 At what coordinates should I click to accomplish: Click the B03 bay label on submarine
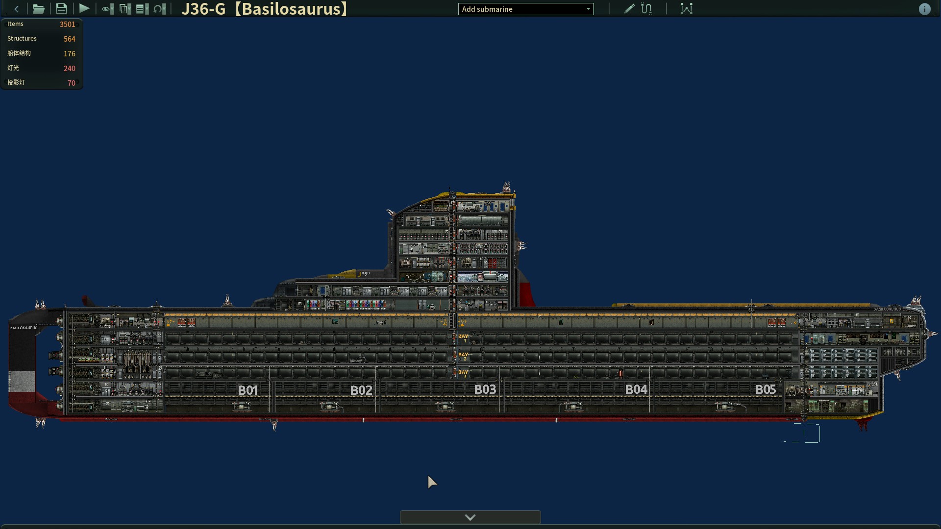point(485,389)
